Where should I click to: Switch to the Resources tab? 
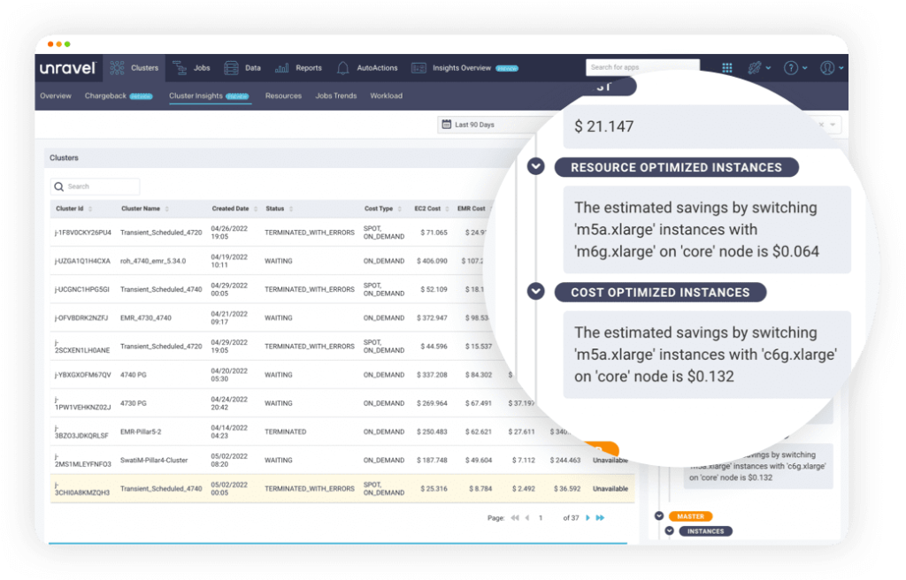click(283, 95)
